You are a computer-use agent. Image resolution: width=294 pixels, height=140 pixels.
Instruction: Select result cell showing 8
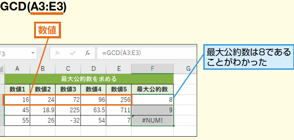pyautogui.click(x=152, y=100)
